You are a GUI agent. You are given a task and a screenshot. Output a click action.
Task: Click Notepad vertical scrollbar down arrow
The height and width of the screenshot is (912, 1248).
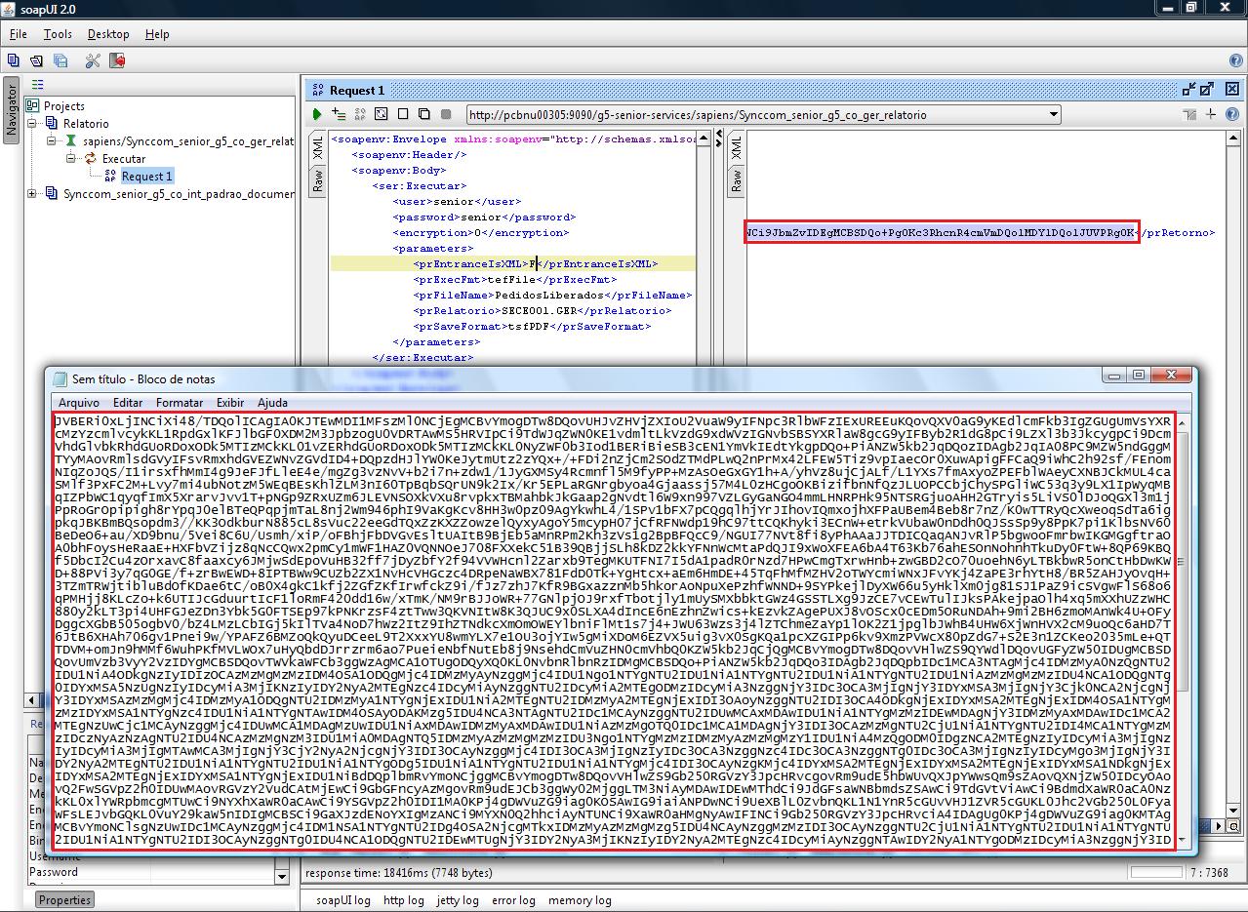coord(1184,841)
